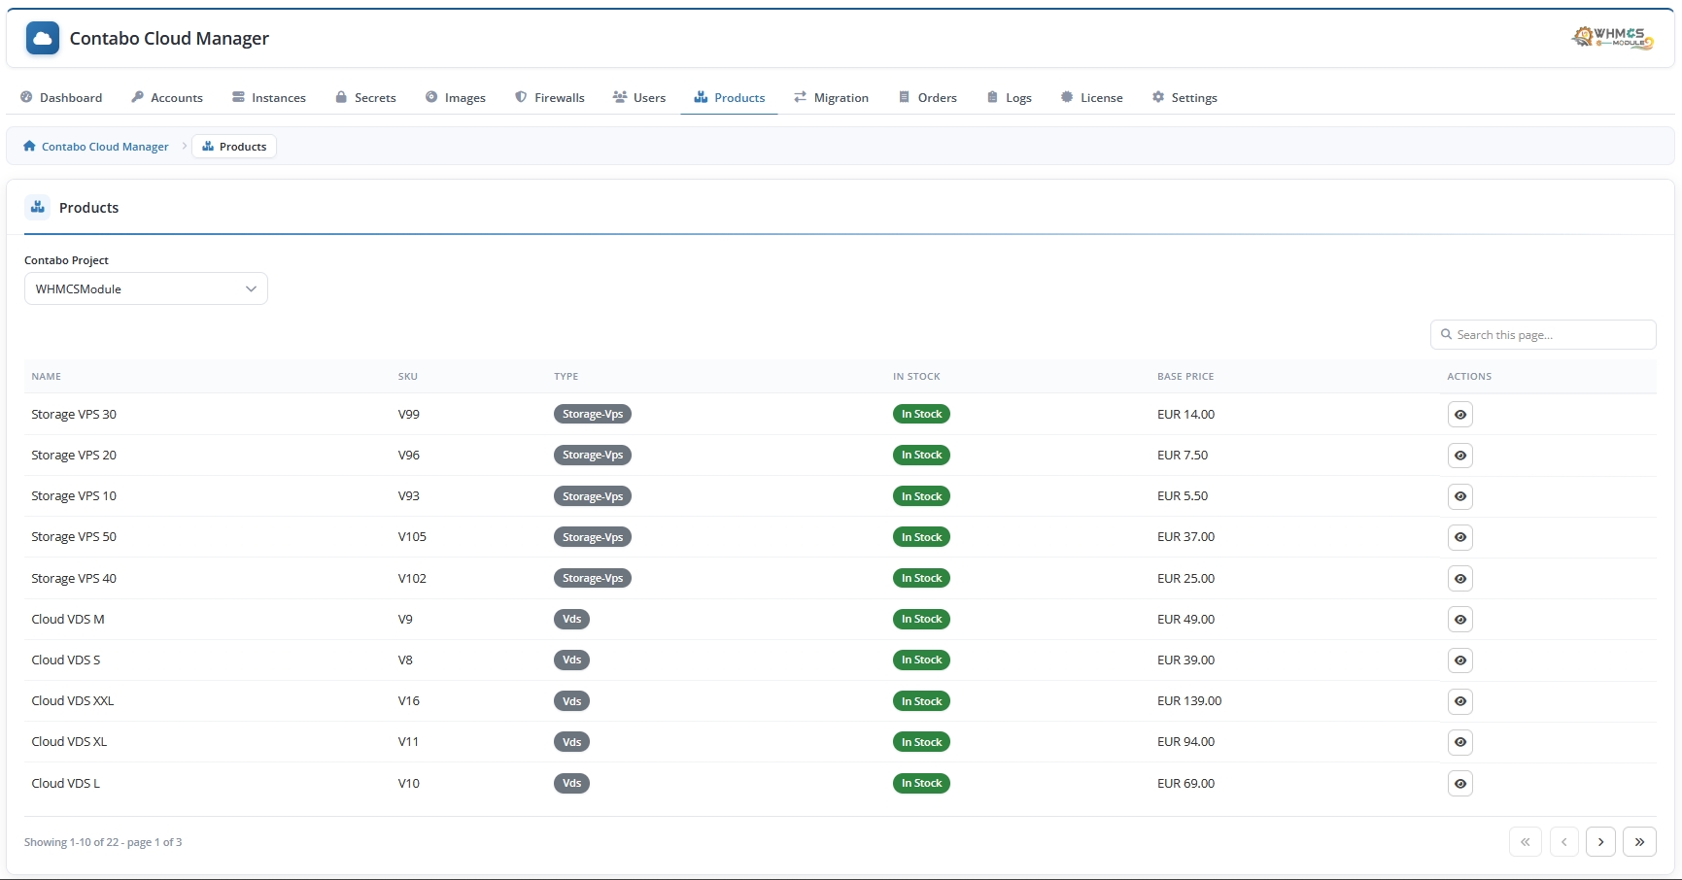Viewport: 1682px width, 880px height.
Task: Open the Migration tab
Action: (x=832, y=97)
